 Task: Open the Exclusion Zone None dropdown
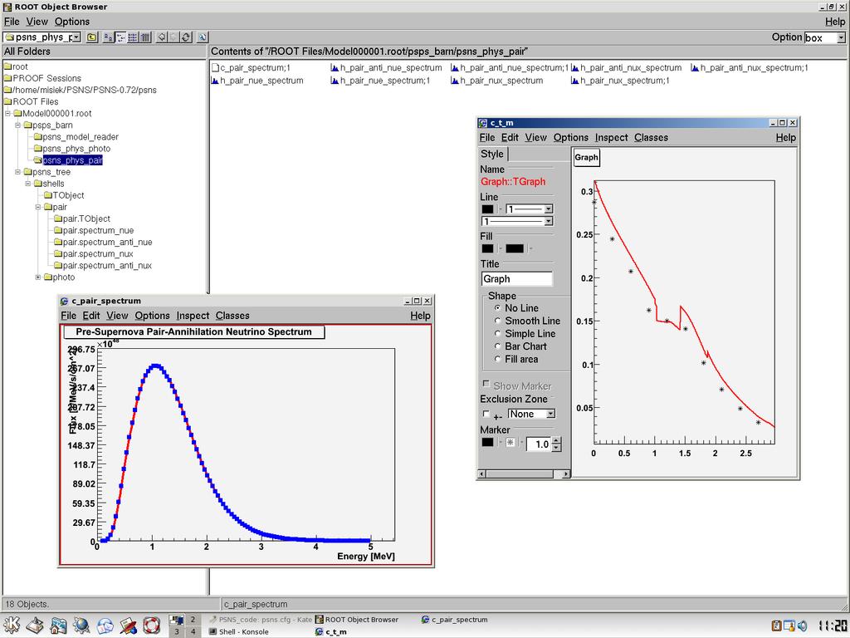pyautogui.click(x=532, y=414)
